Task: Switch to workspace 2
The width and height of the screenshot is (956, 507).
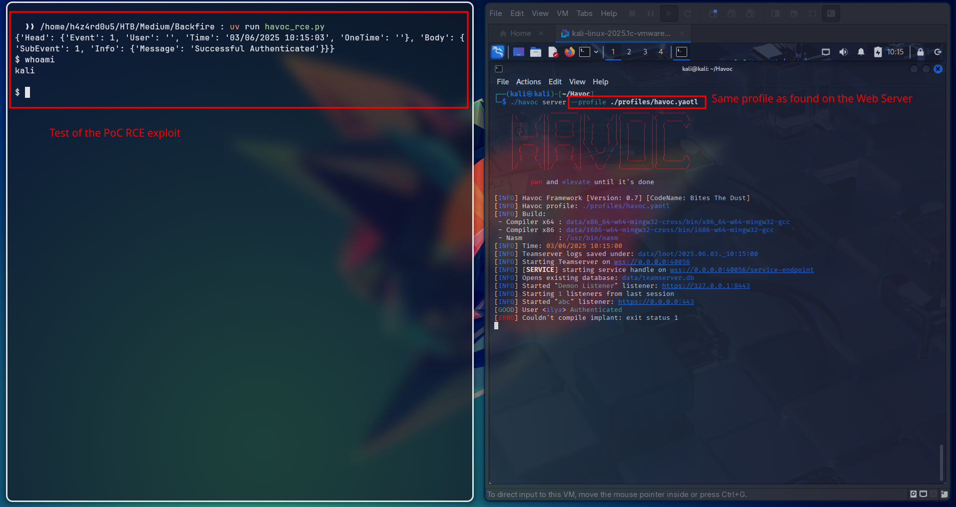Action: pos(629,52)
